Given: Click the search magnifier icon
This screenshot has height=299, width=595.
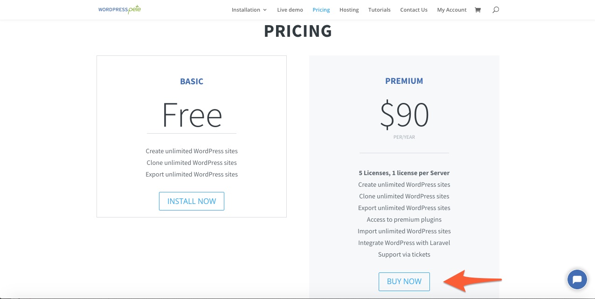Looking at the screenshot, I should tap(496, 10).
